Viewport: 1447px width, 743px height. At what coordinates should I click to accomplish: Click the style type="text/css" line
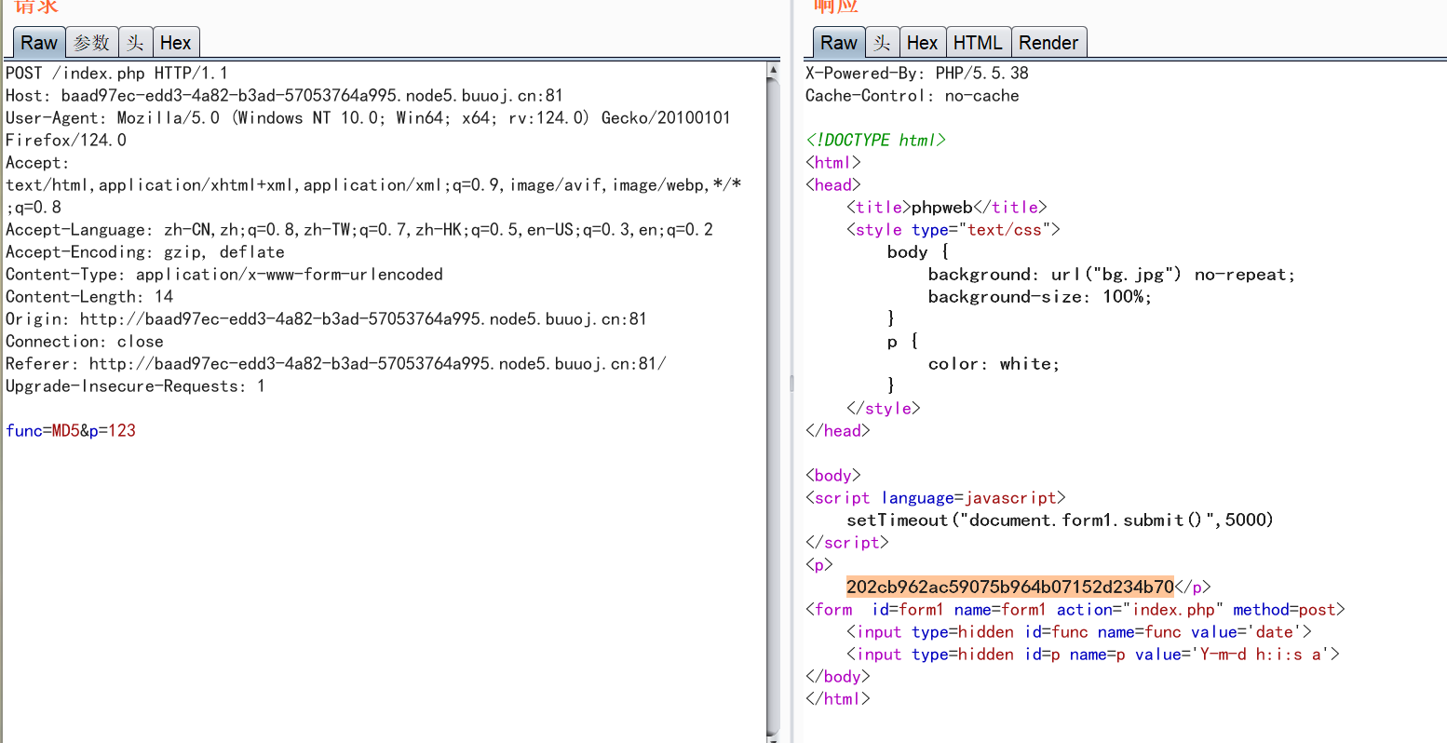click(953, 230)
